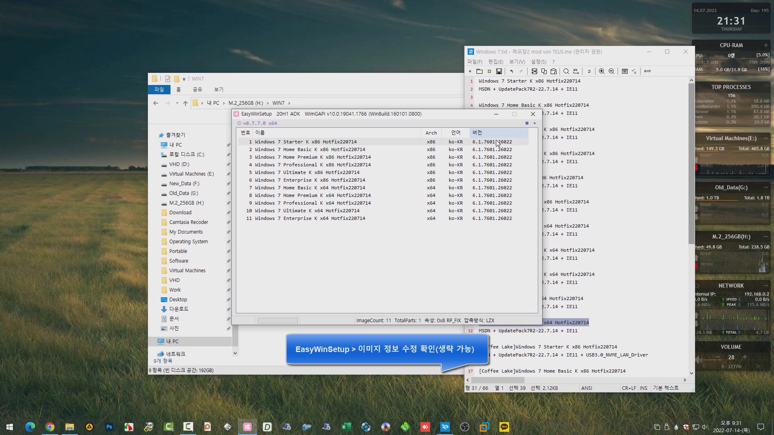The height and width of the screenshot is (435, 774).
Task: Click EXIT button in Notepad2 toolbar
Action: (647, 71)
